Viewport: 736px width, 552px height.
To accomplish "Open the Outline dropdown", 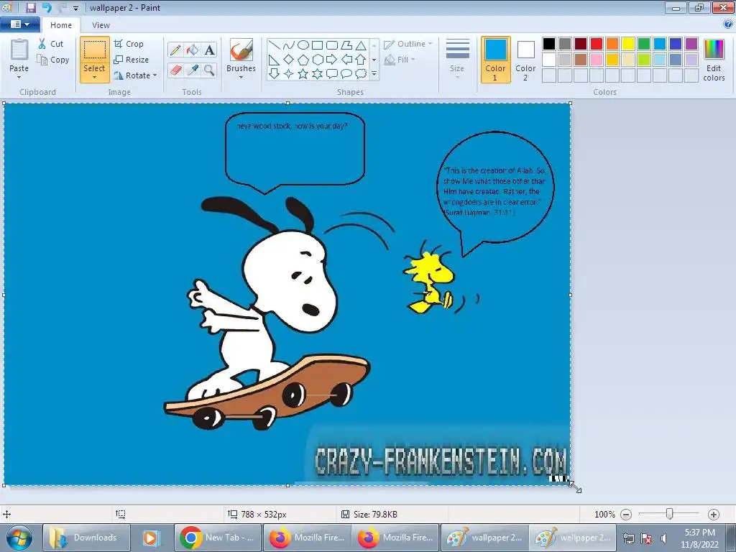I will [408, 44].
